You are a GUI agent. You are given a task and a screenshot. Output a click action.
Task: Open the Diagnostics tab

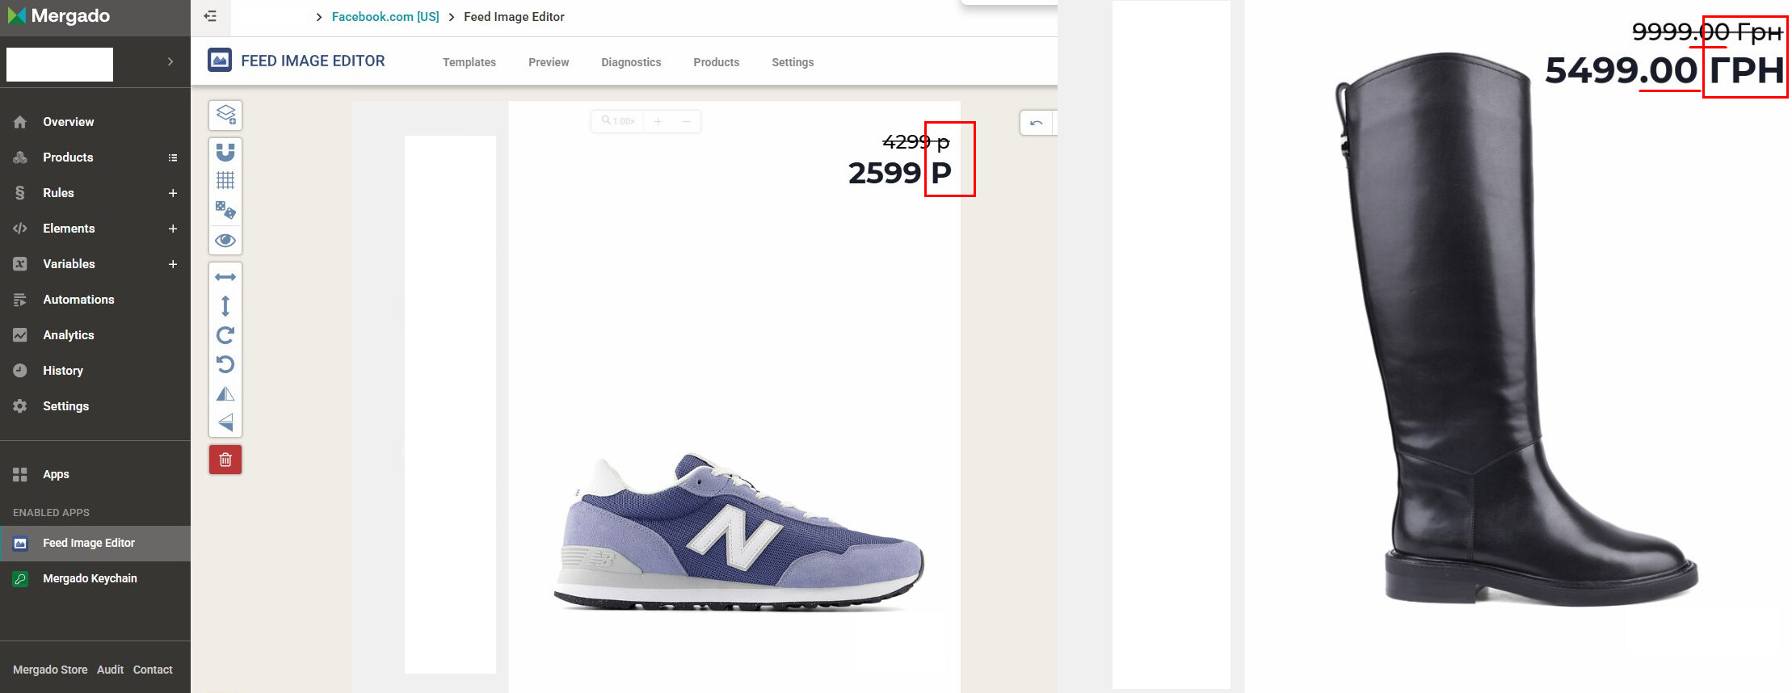pyautogui.click(x=631, y=62)
